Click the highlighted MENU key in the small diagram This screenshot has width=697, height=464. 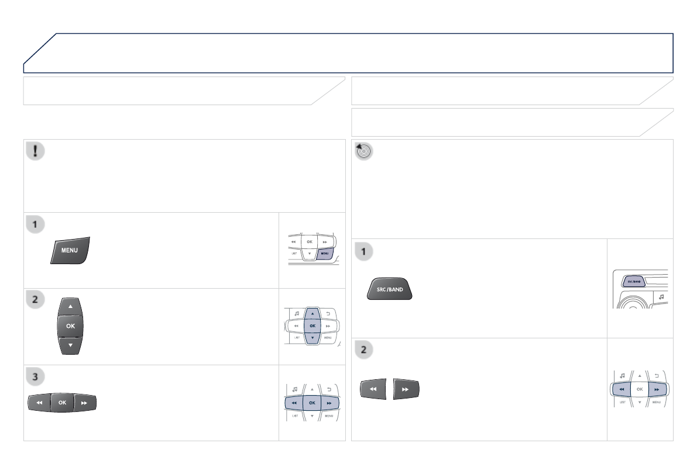[325, 254]
